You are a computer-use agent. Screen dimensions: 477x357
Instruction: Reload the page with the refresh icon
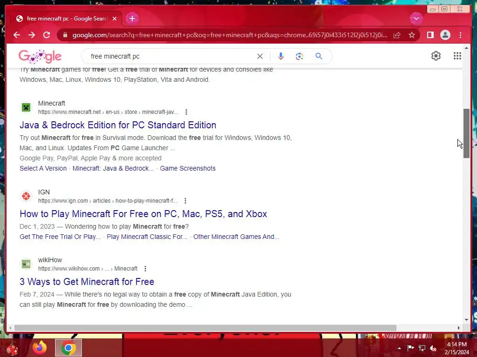47,35
